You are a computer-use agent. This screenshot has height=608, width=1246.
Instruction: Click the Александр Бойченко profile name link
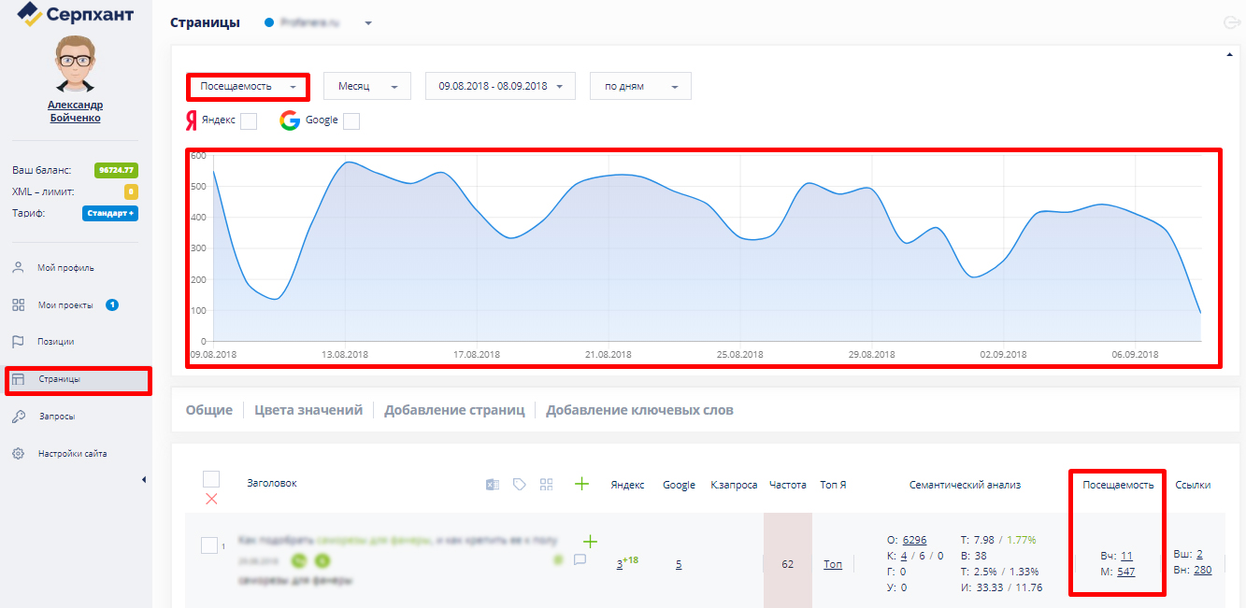76,111
